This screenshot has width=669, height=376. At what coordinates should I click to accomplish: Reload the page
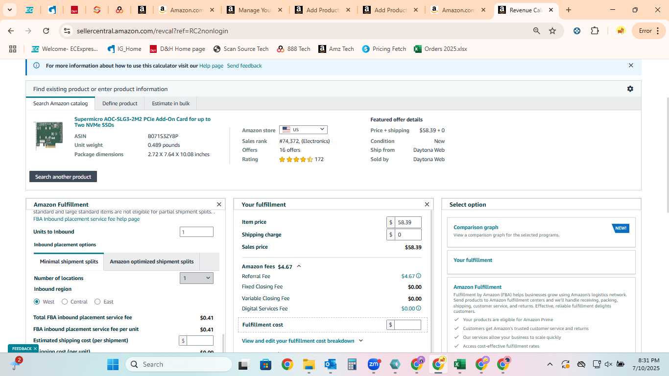tap(46, 31)
